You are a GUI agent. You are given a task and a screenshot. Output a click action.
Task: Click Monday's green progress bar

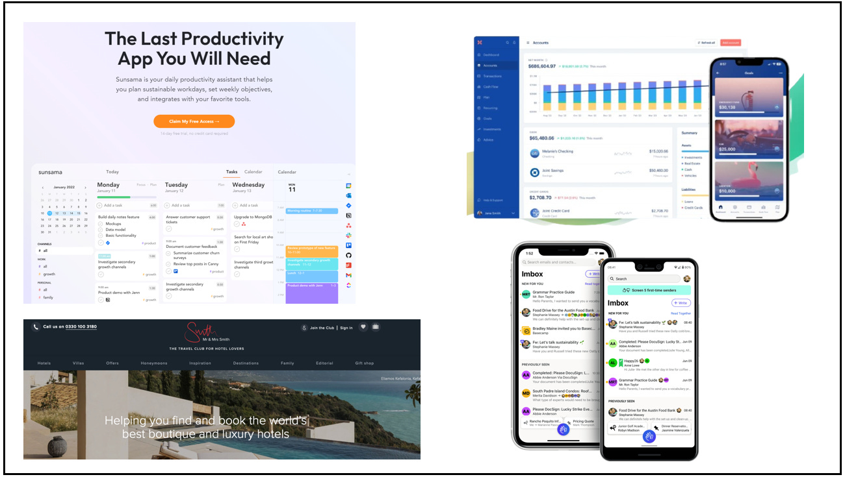click(127, 197)
